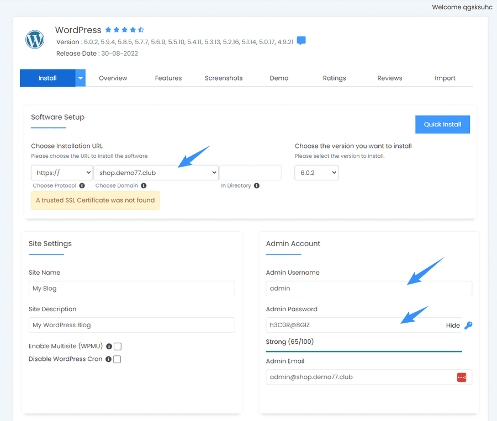Show info icon for Disable WordPress Cron
The height and width of the screenshot is (421, 497).
pos(108,359)
